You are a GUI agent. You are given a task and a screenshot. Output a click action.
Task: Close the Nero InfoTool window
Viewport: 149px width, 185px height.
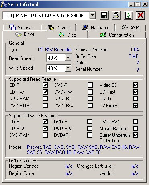click(145, 4)
